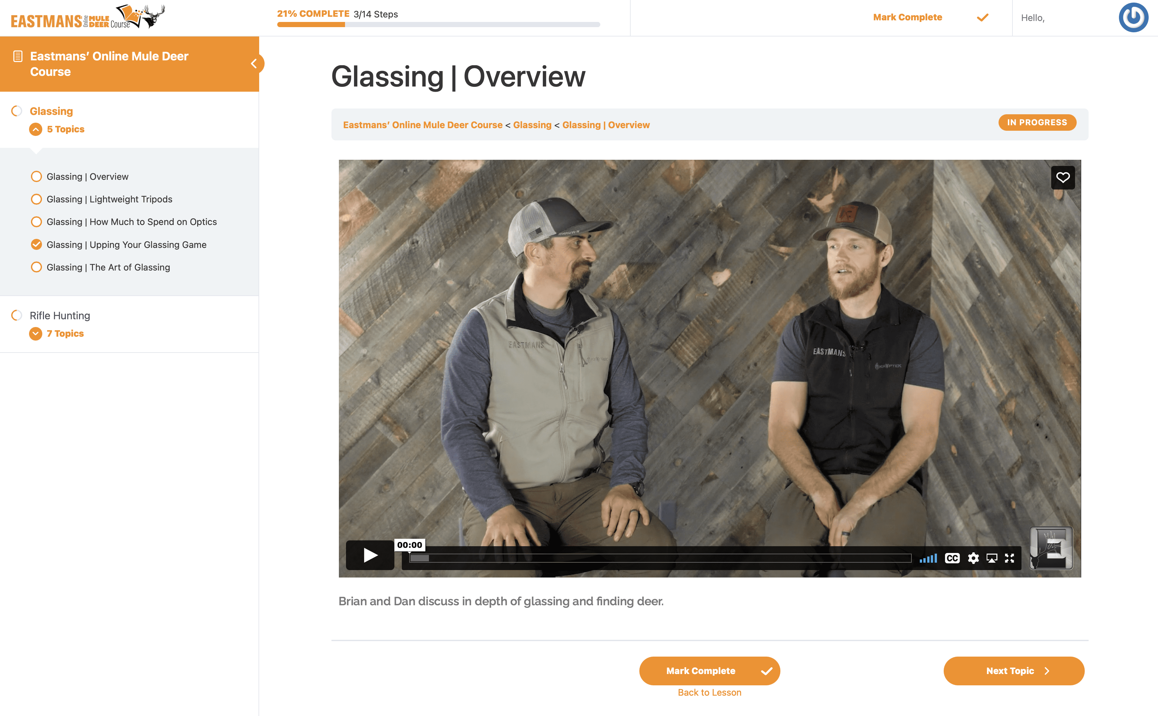Collapse the course sidebar with arrow
Viewport: 1158px width, 716px height.
pyautogui.click(x=254, y=64)
